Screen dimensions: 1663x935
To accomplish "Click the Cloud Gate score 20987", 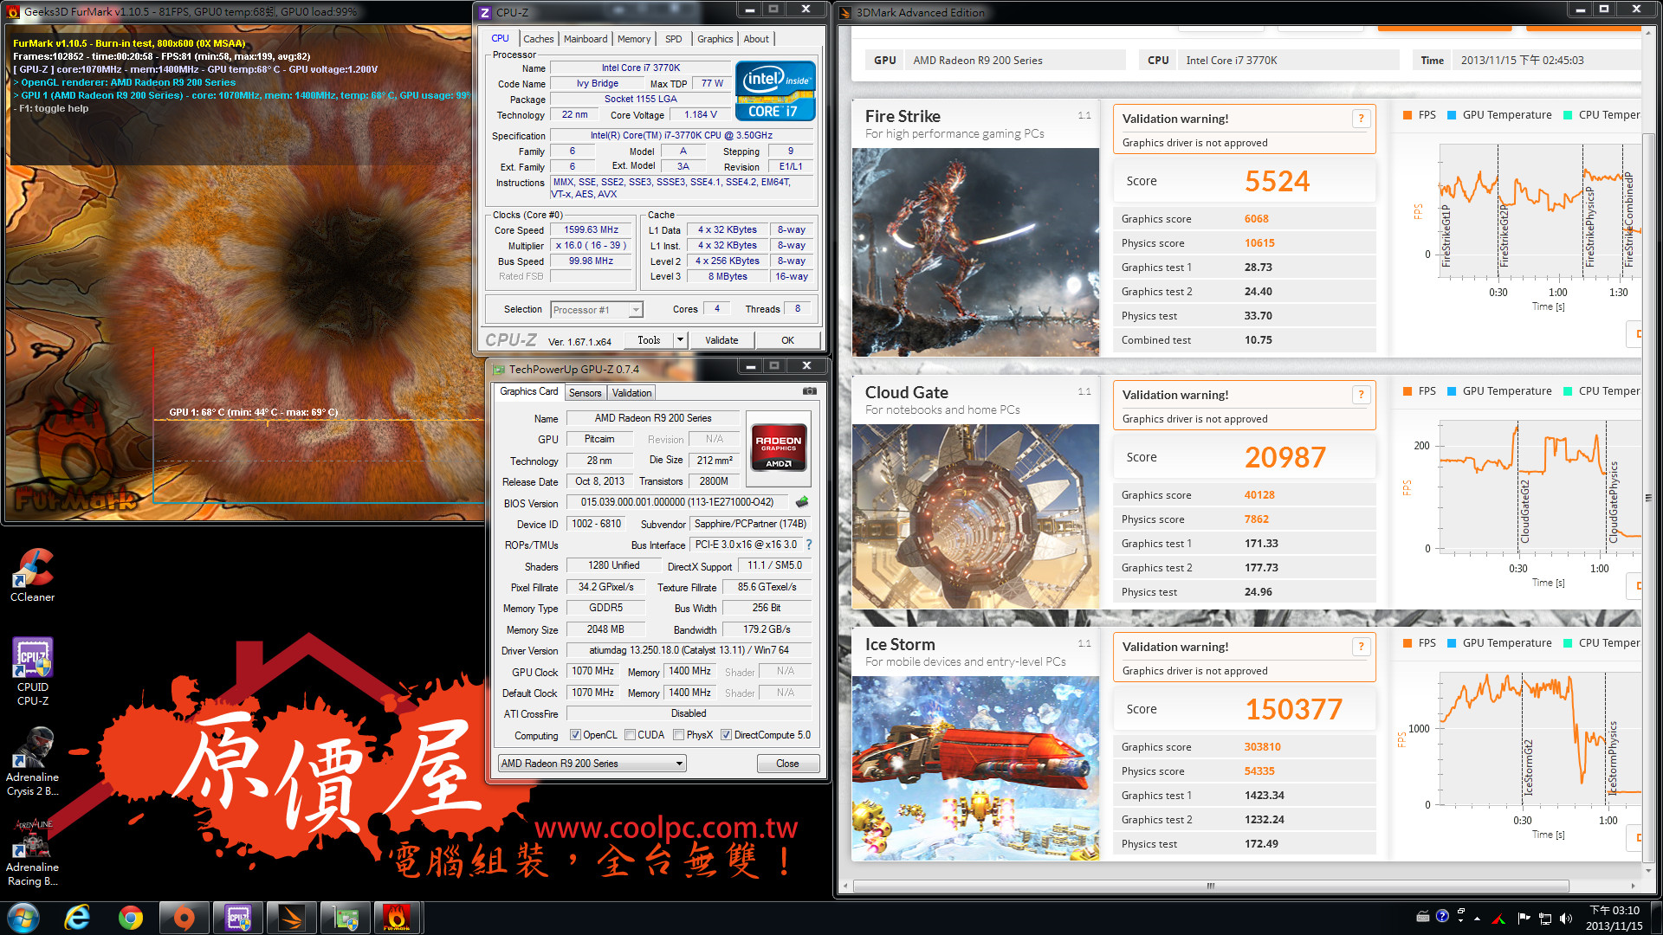I will click(x=1285, y=457).
